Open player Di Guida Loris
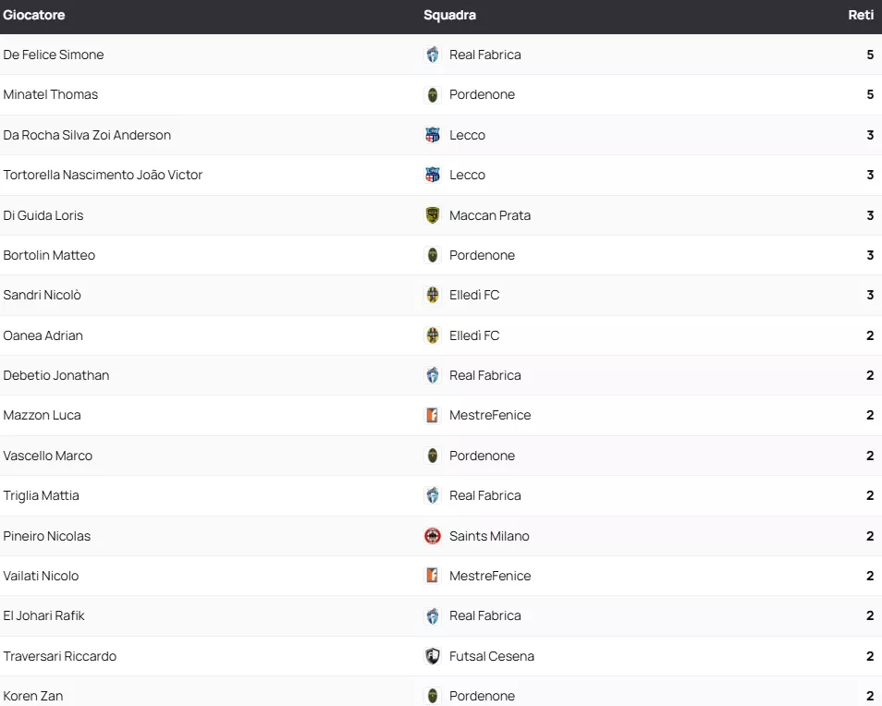Screen dimensions: 882x706 point(43,215)
